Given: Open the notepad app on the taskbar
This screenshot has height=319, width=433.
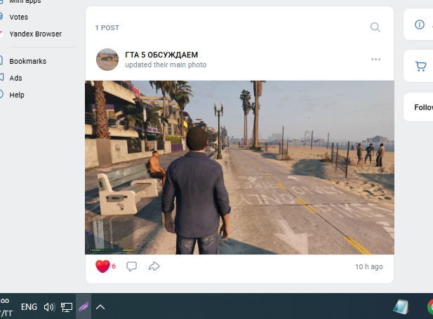Looking at the screenshot, I should [401, 307].
